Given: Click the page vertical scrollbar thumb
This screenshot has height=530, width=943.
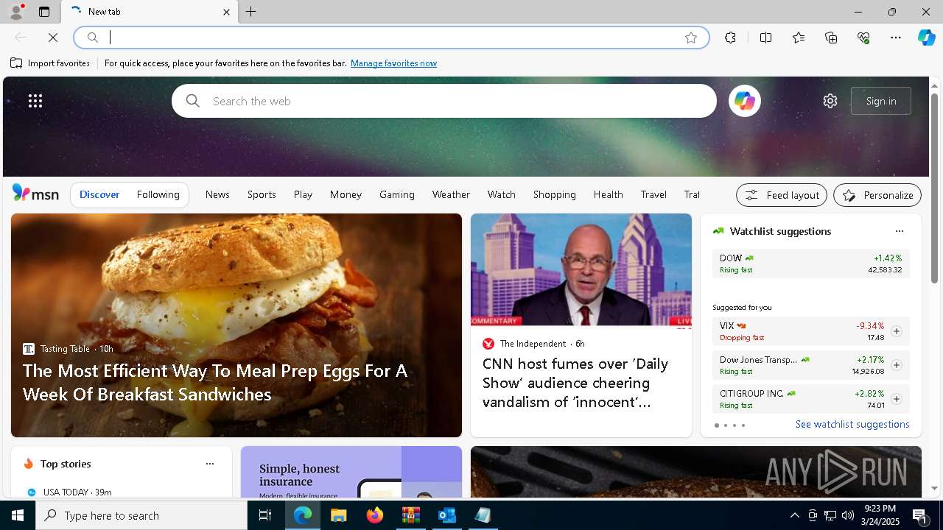Looking at the screenshot, I should [x=934, y=188].
